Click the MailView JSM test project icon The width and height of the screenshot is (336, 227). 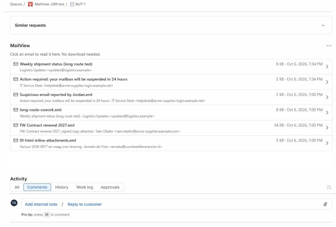(30, 4)
